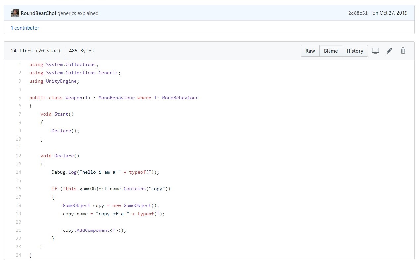Select line number 24

pos(18,255)
